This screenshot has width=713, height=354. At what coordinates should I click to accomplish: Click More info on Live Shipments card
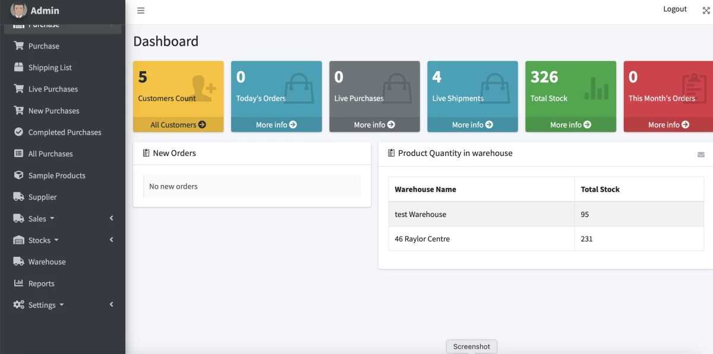[472, 125]
